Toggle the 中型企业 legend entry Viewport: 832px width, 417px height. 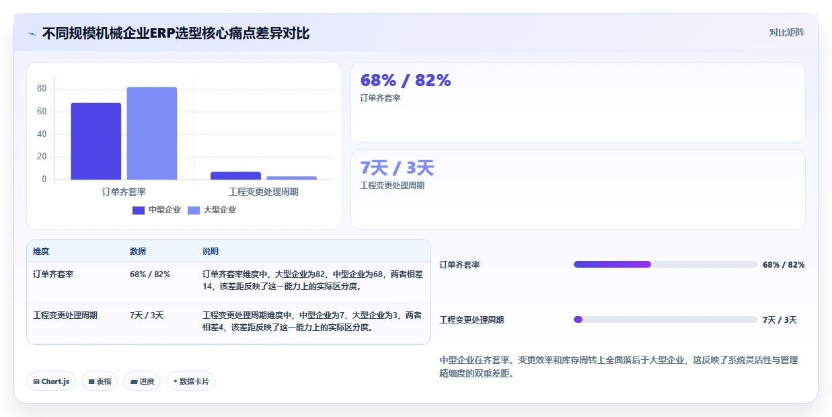(157, 210)
